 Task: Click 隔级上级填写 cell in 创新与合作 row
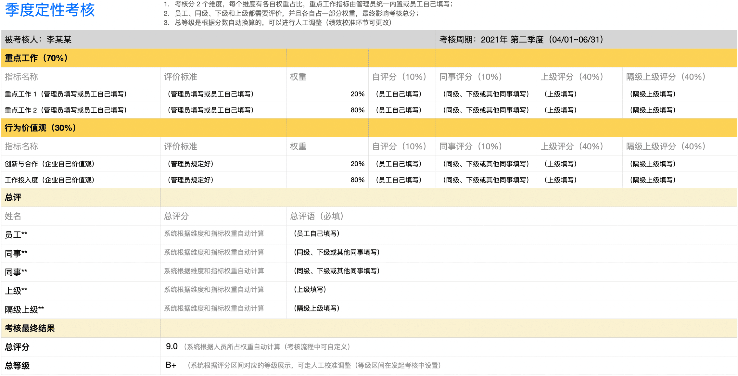pos(680,164)
